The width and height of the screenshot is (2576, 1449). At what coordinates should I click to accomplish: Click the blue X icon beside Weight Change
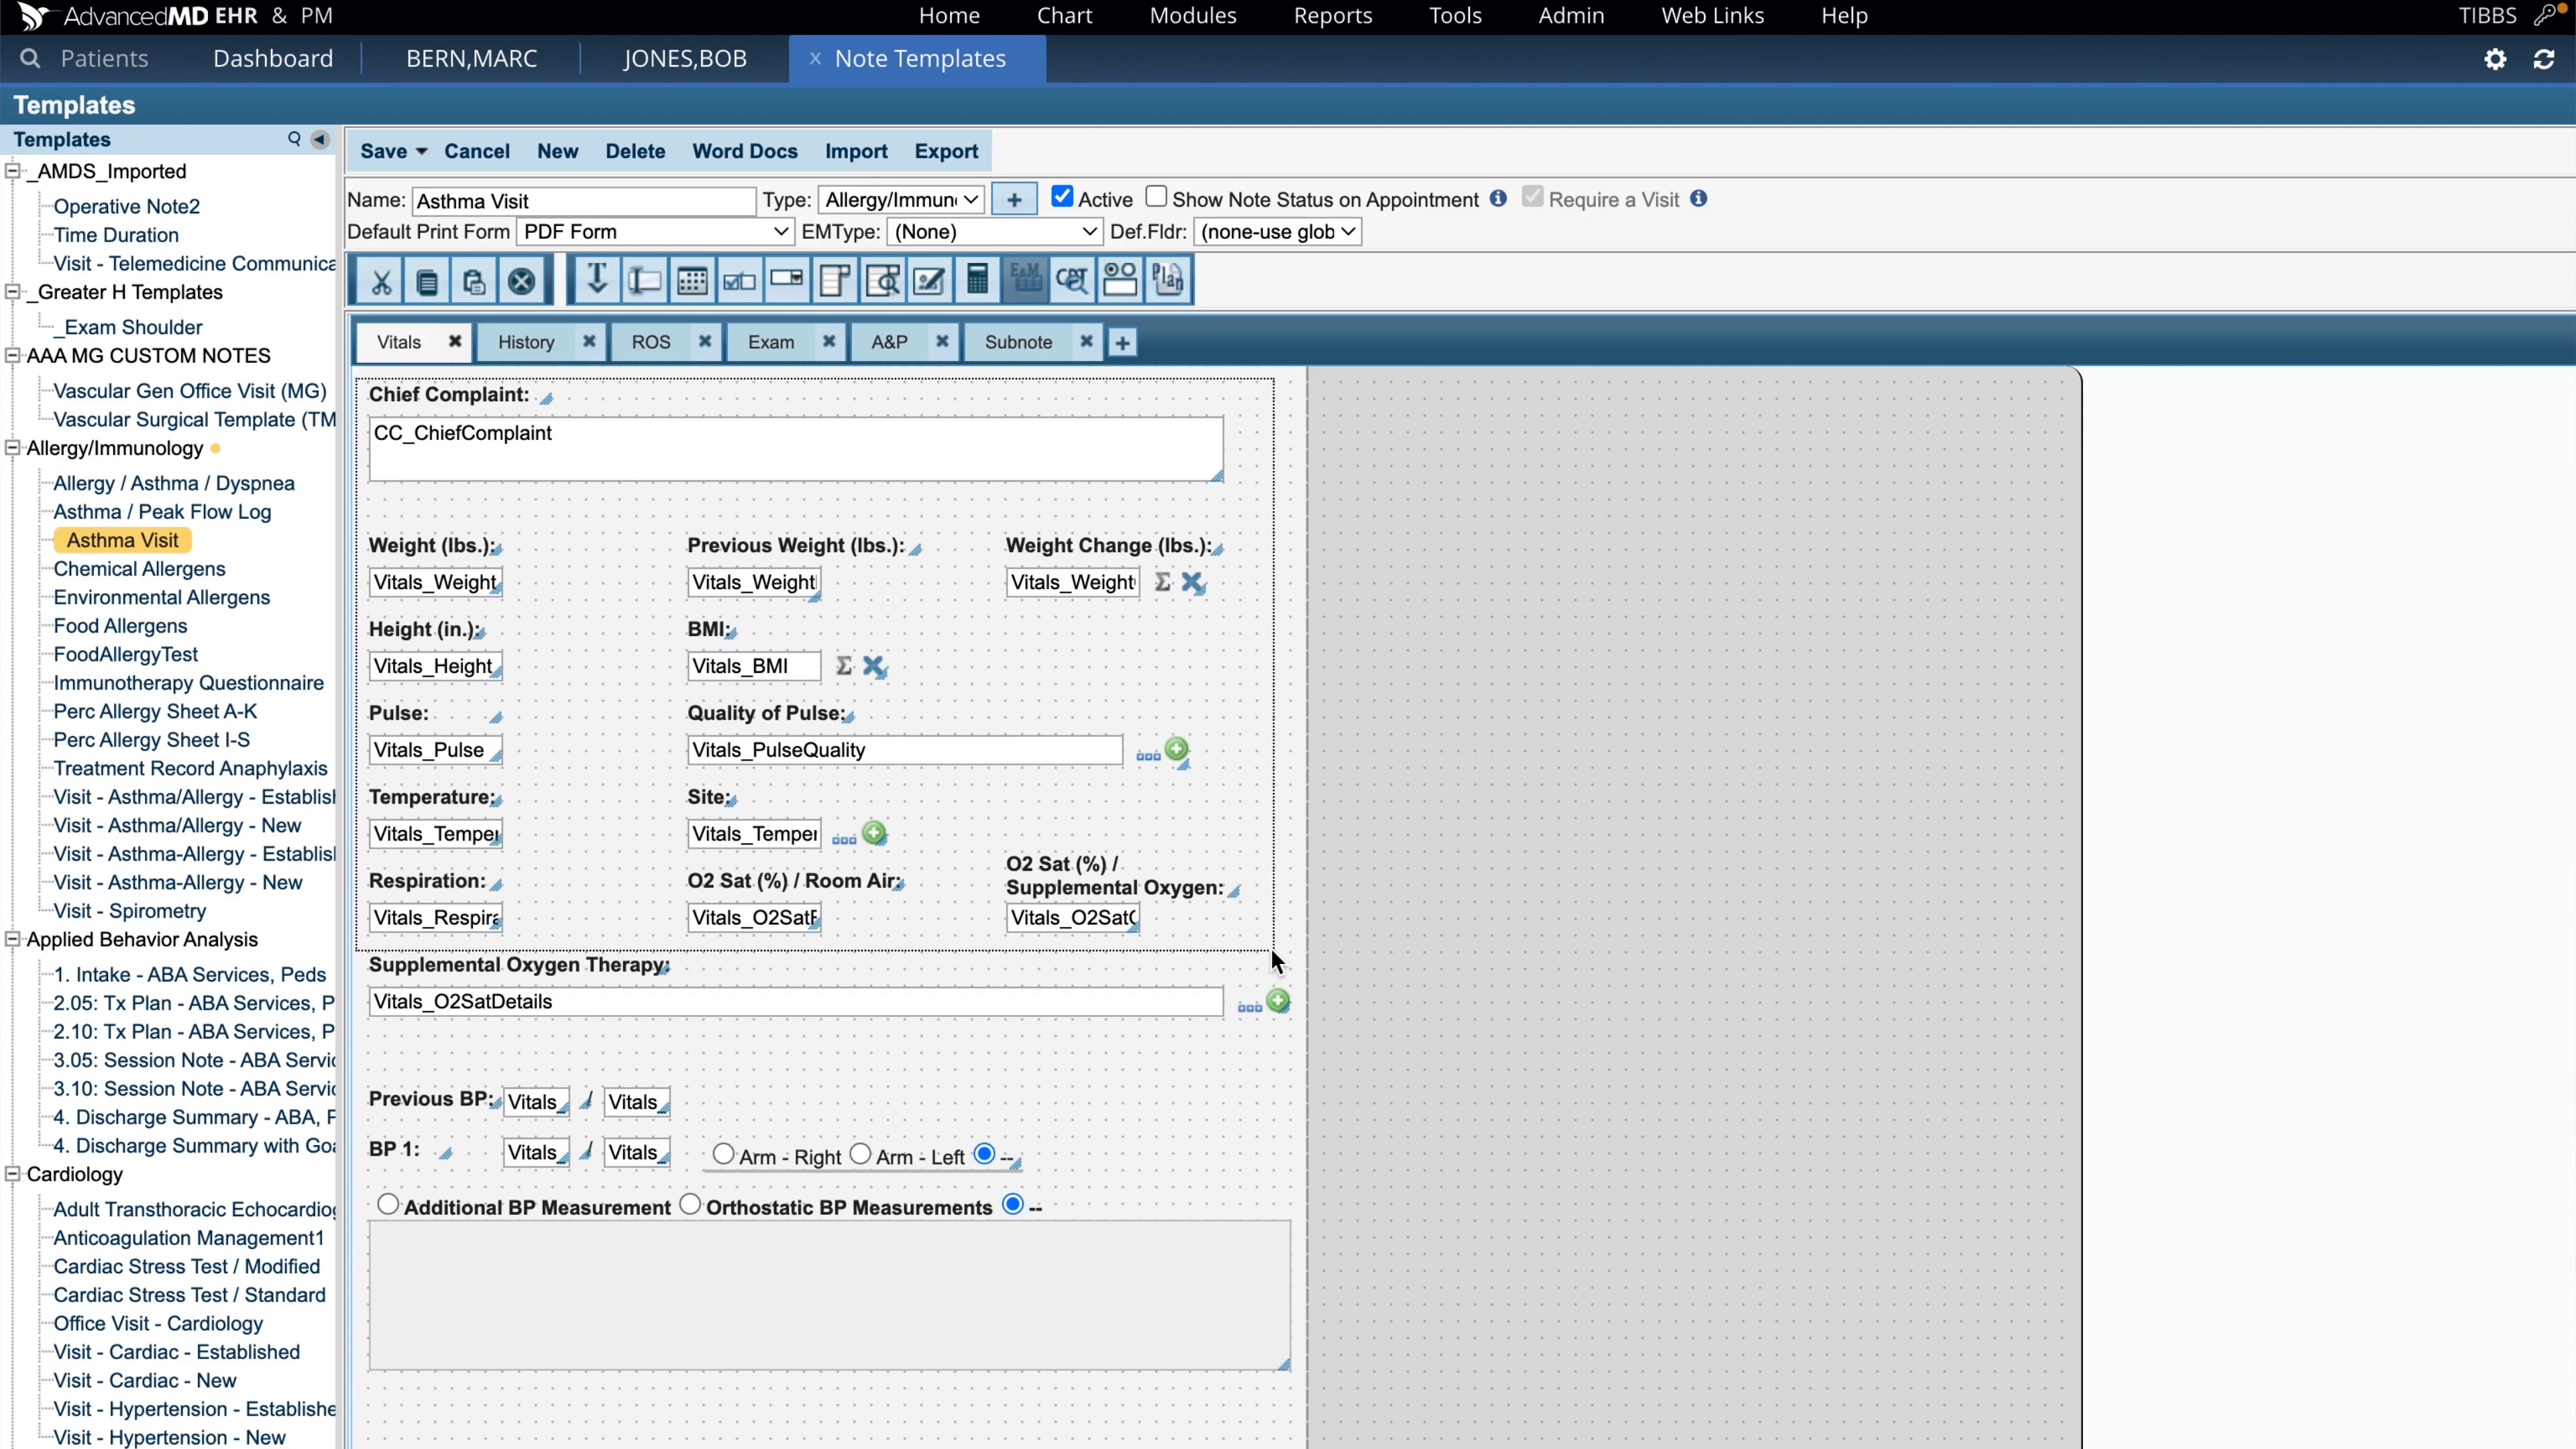[1193, 582]
